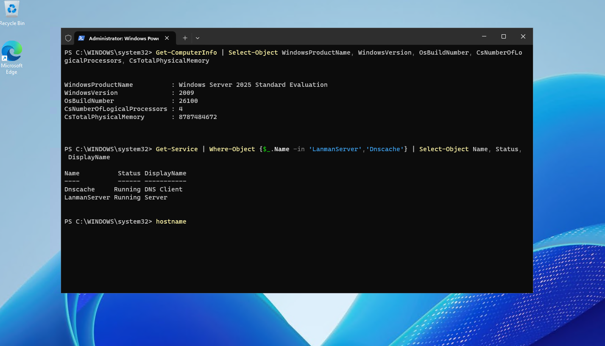
Task: Maximize the Windows Terminal window
Action: (x=503, y=36)
